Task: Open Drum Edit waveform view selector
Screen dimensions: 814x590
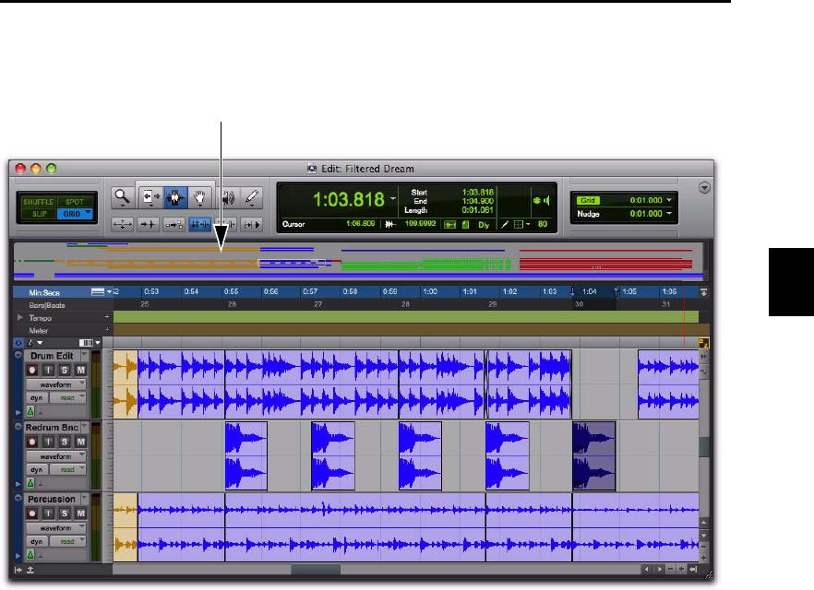Action: pos(55,384)
